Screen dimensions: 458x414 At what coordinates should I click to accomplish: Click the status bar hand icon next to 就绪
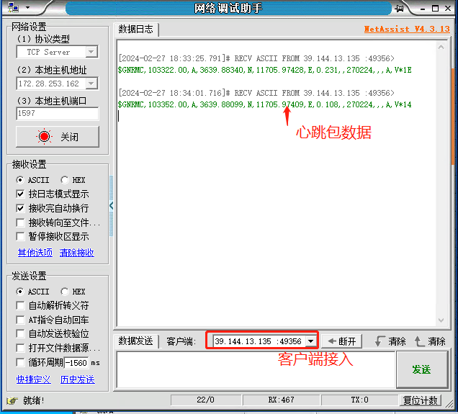[12, 400]
